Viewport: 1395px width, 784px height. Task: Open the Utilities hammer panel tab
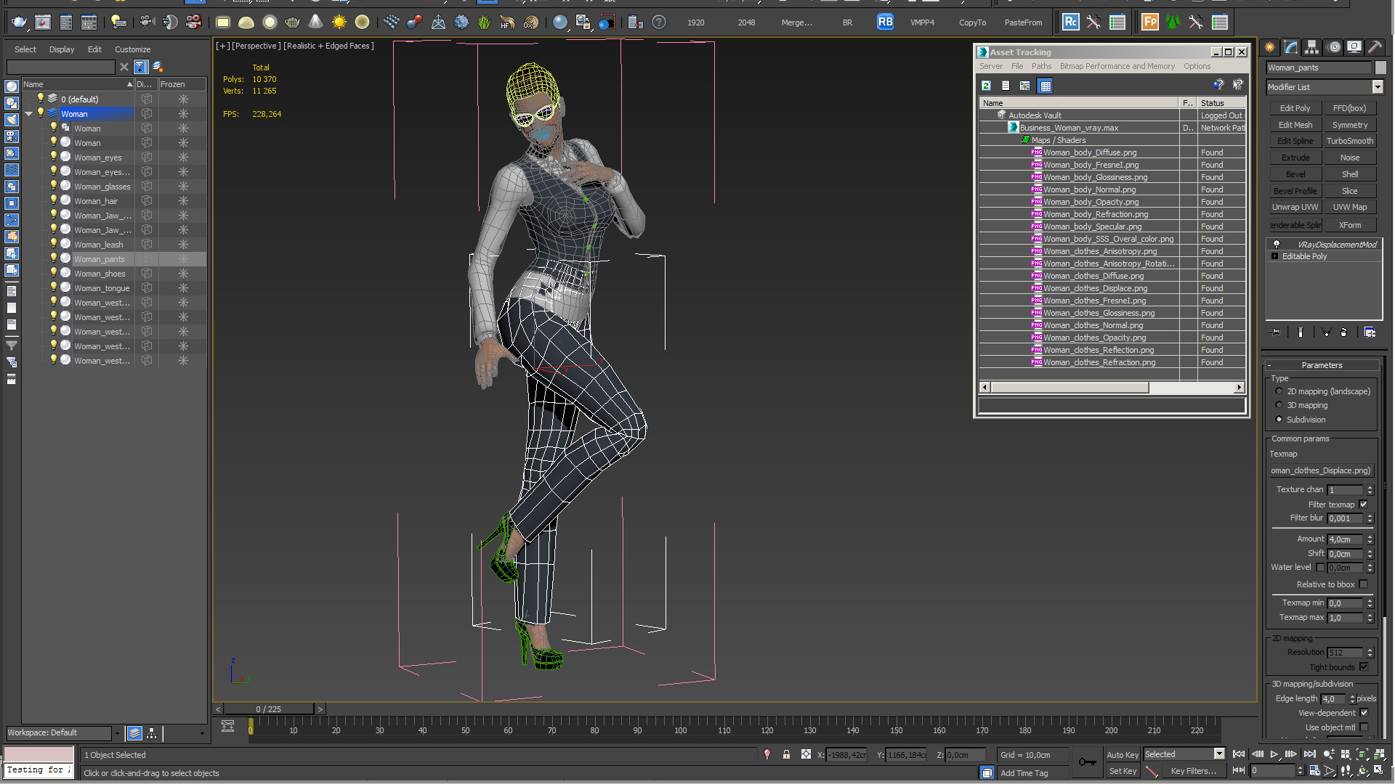[1375, 47]
